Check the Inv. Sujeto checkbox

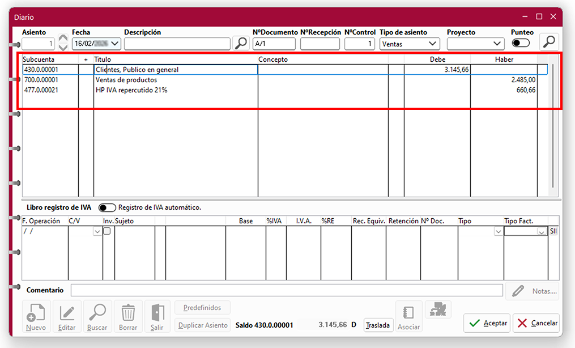coord(107,231)
